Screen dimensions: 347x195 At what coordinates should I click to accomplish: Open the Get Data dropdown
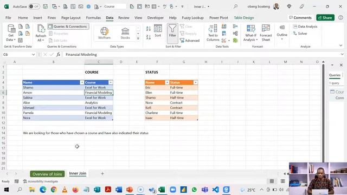(x=11, y=33)
